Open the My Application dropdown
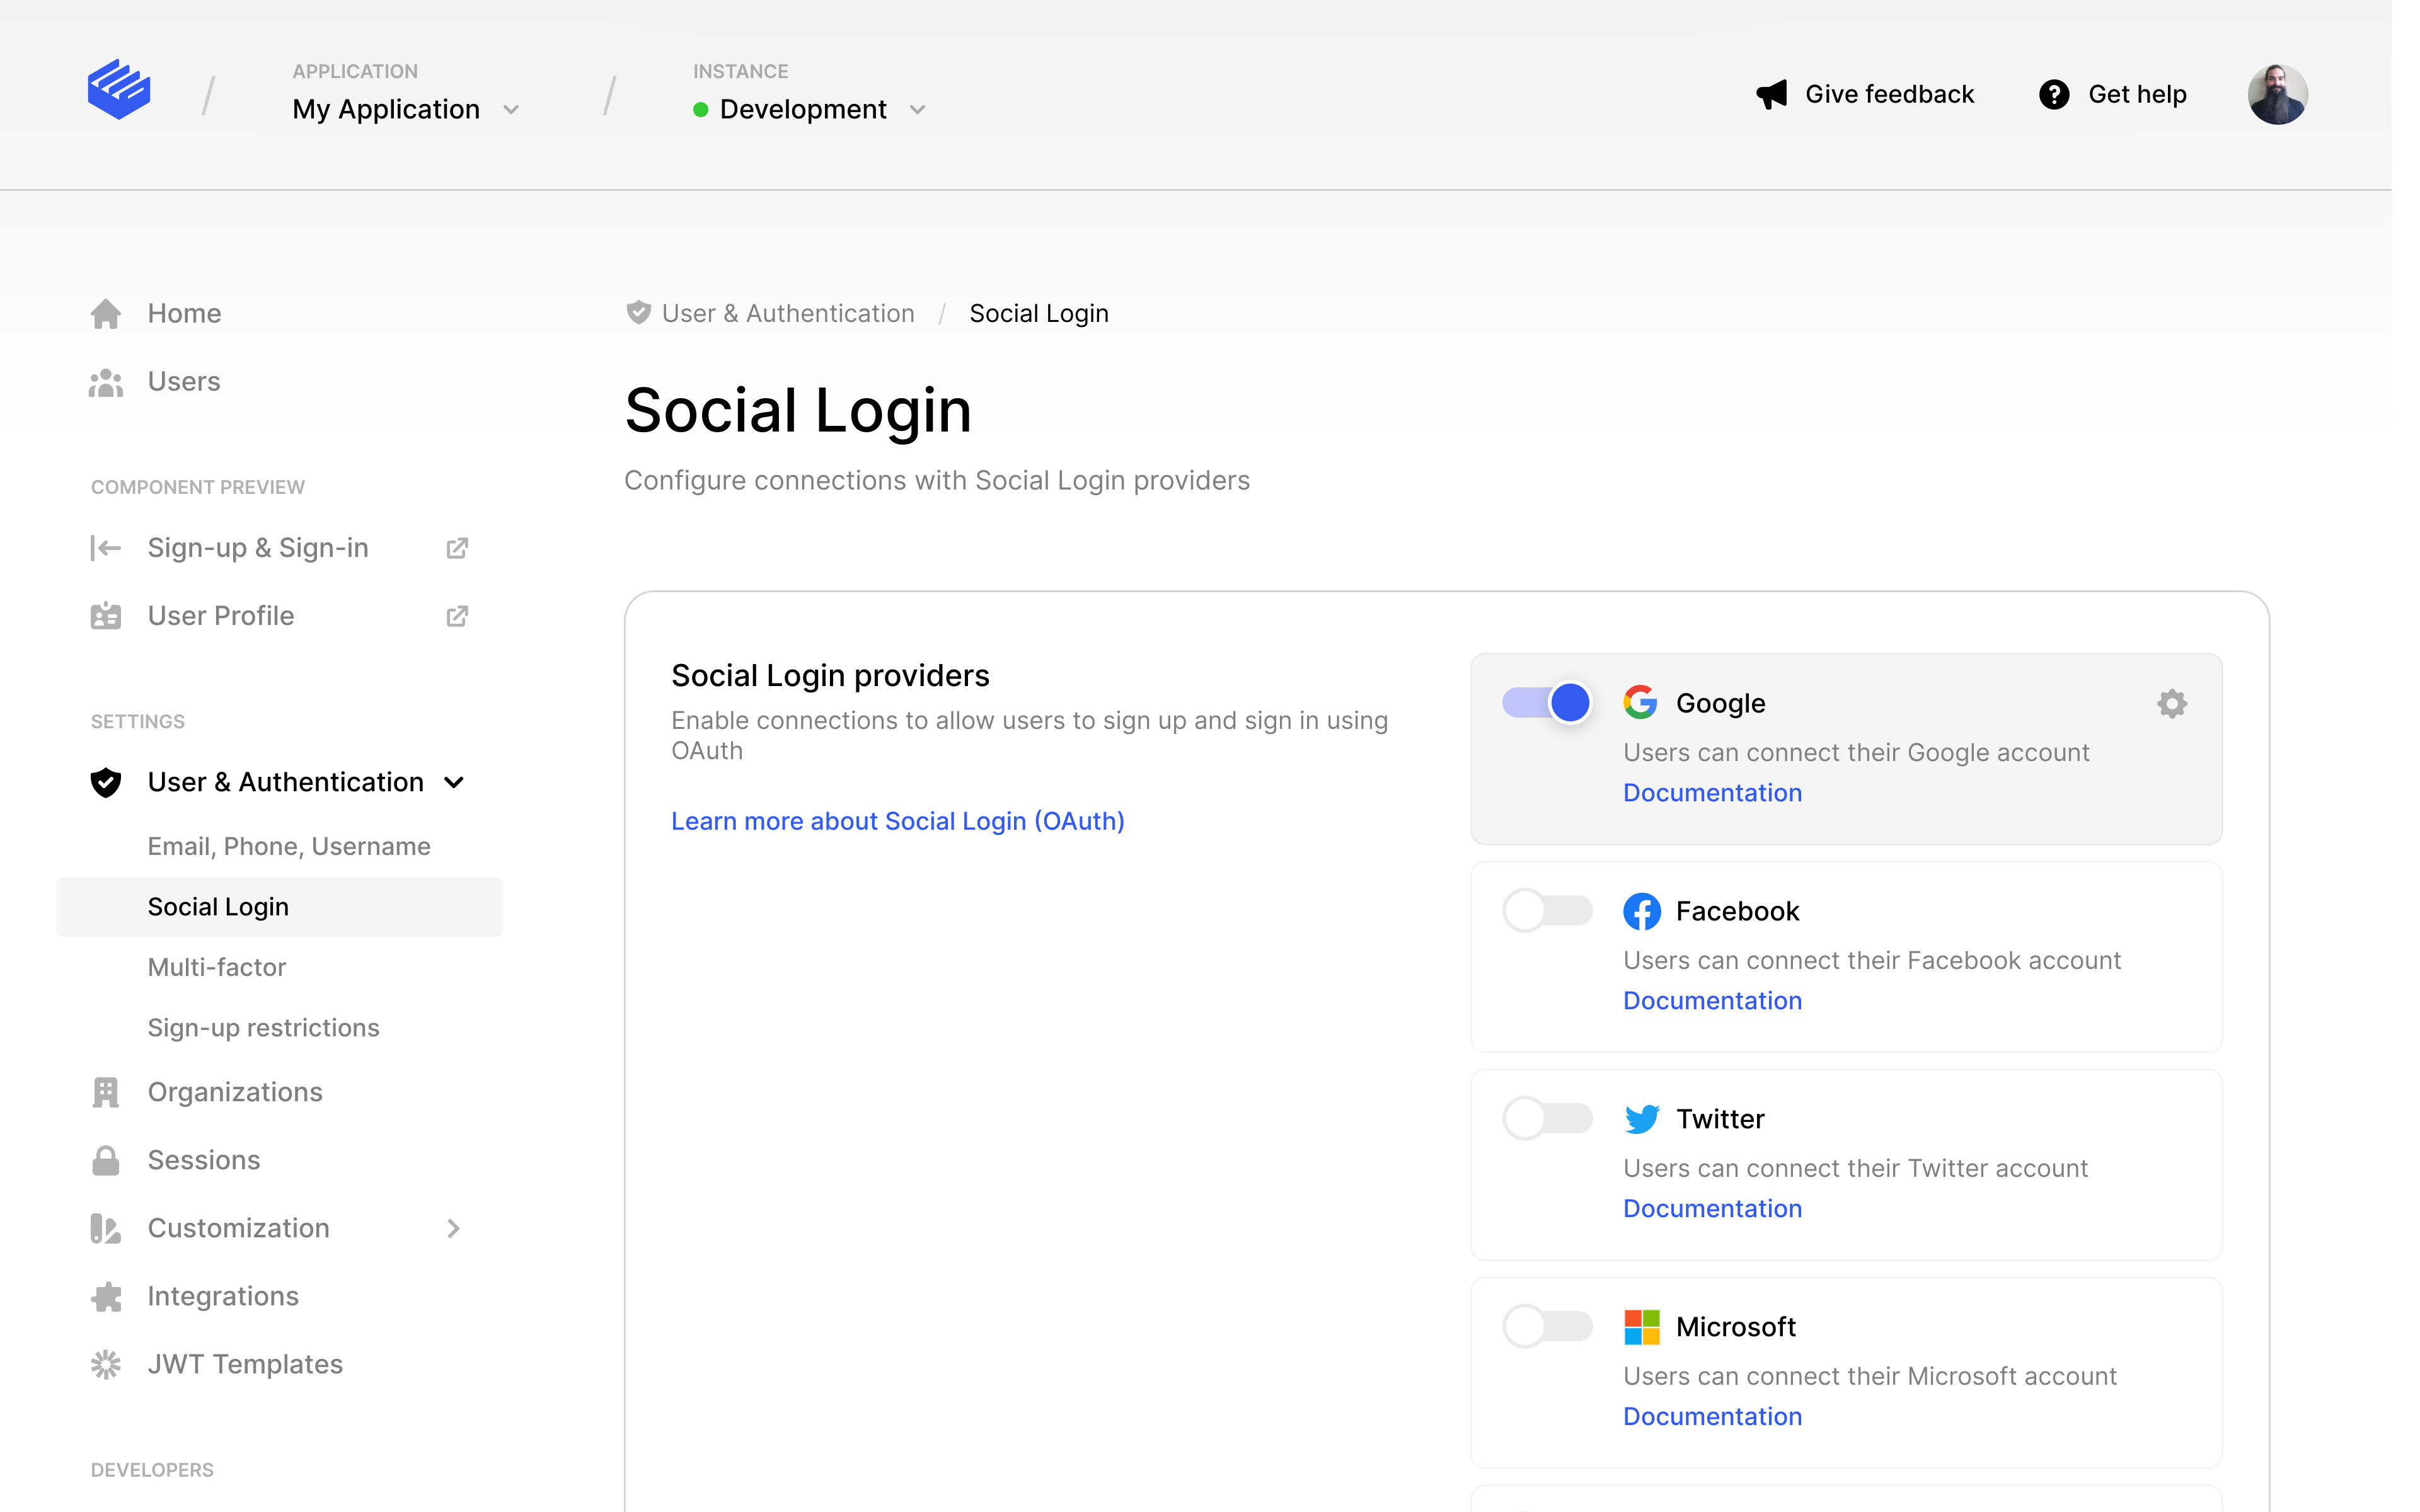 (406, 109)
